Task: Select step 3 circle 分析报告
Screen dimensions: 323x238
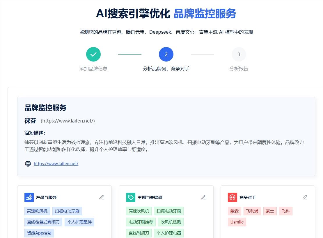Action: 239,54
